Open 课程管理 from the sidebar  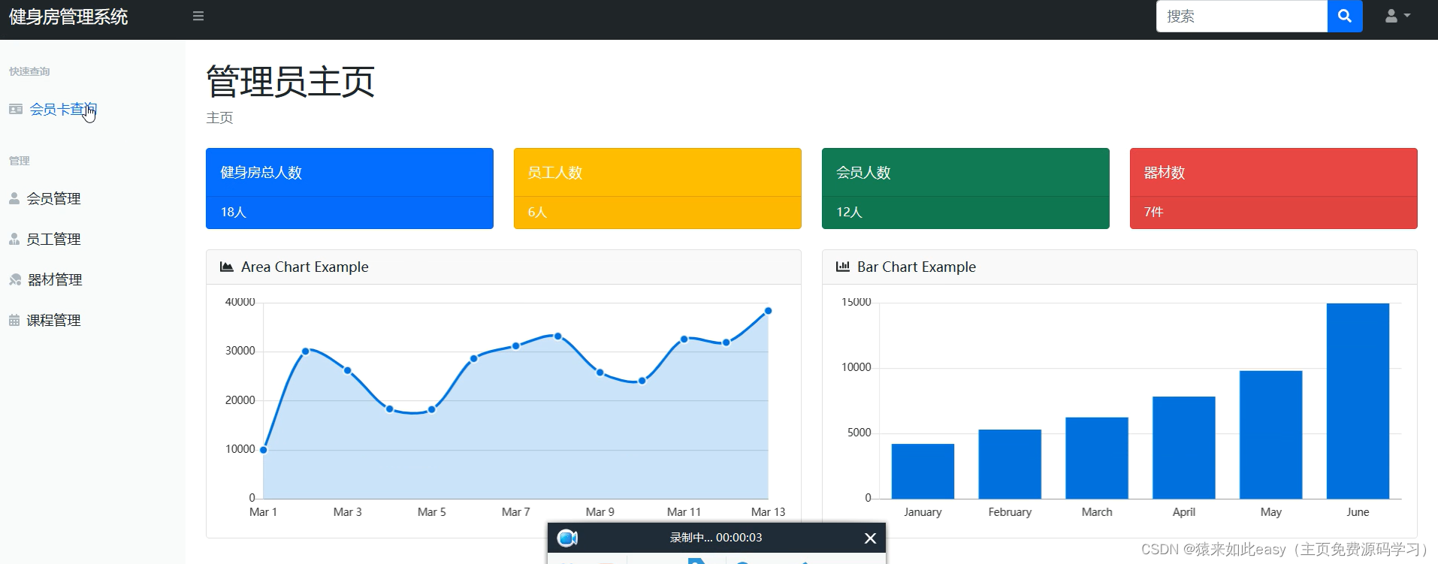(x=53, y=321)
